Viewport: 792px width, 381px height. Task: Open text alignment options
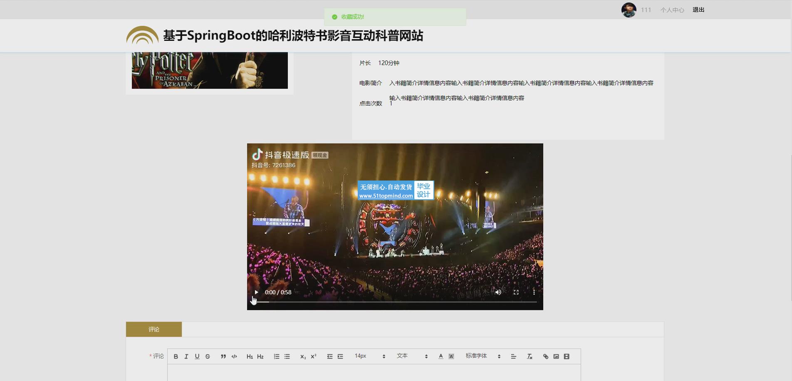(x=513, y=356)
